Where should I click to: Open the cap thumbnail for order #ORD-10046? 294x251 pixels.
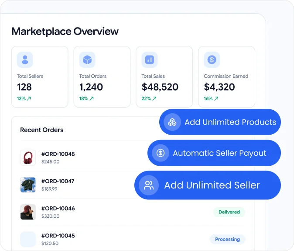click(28, 212)
